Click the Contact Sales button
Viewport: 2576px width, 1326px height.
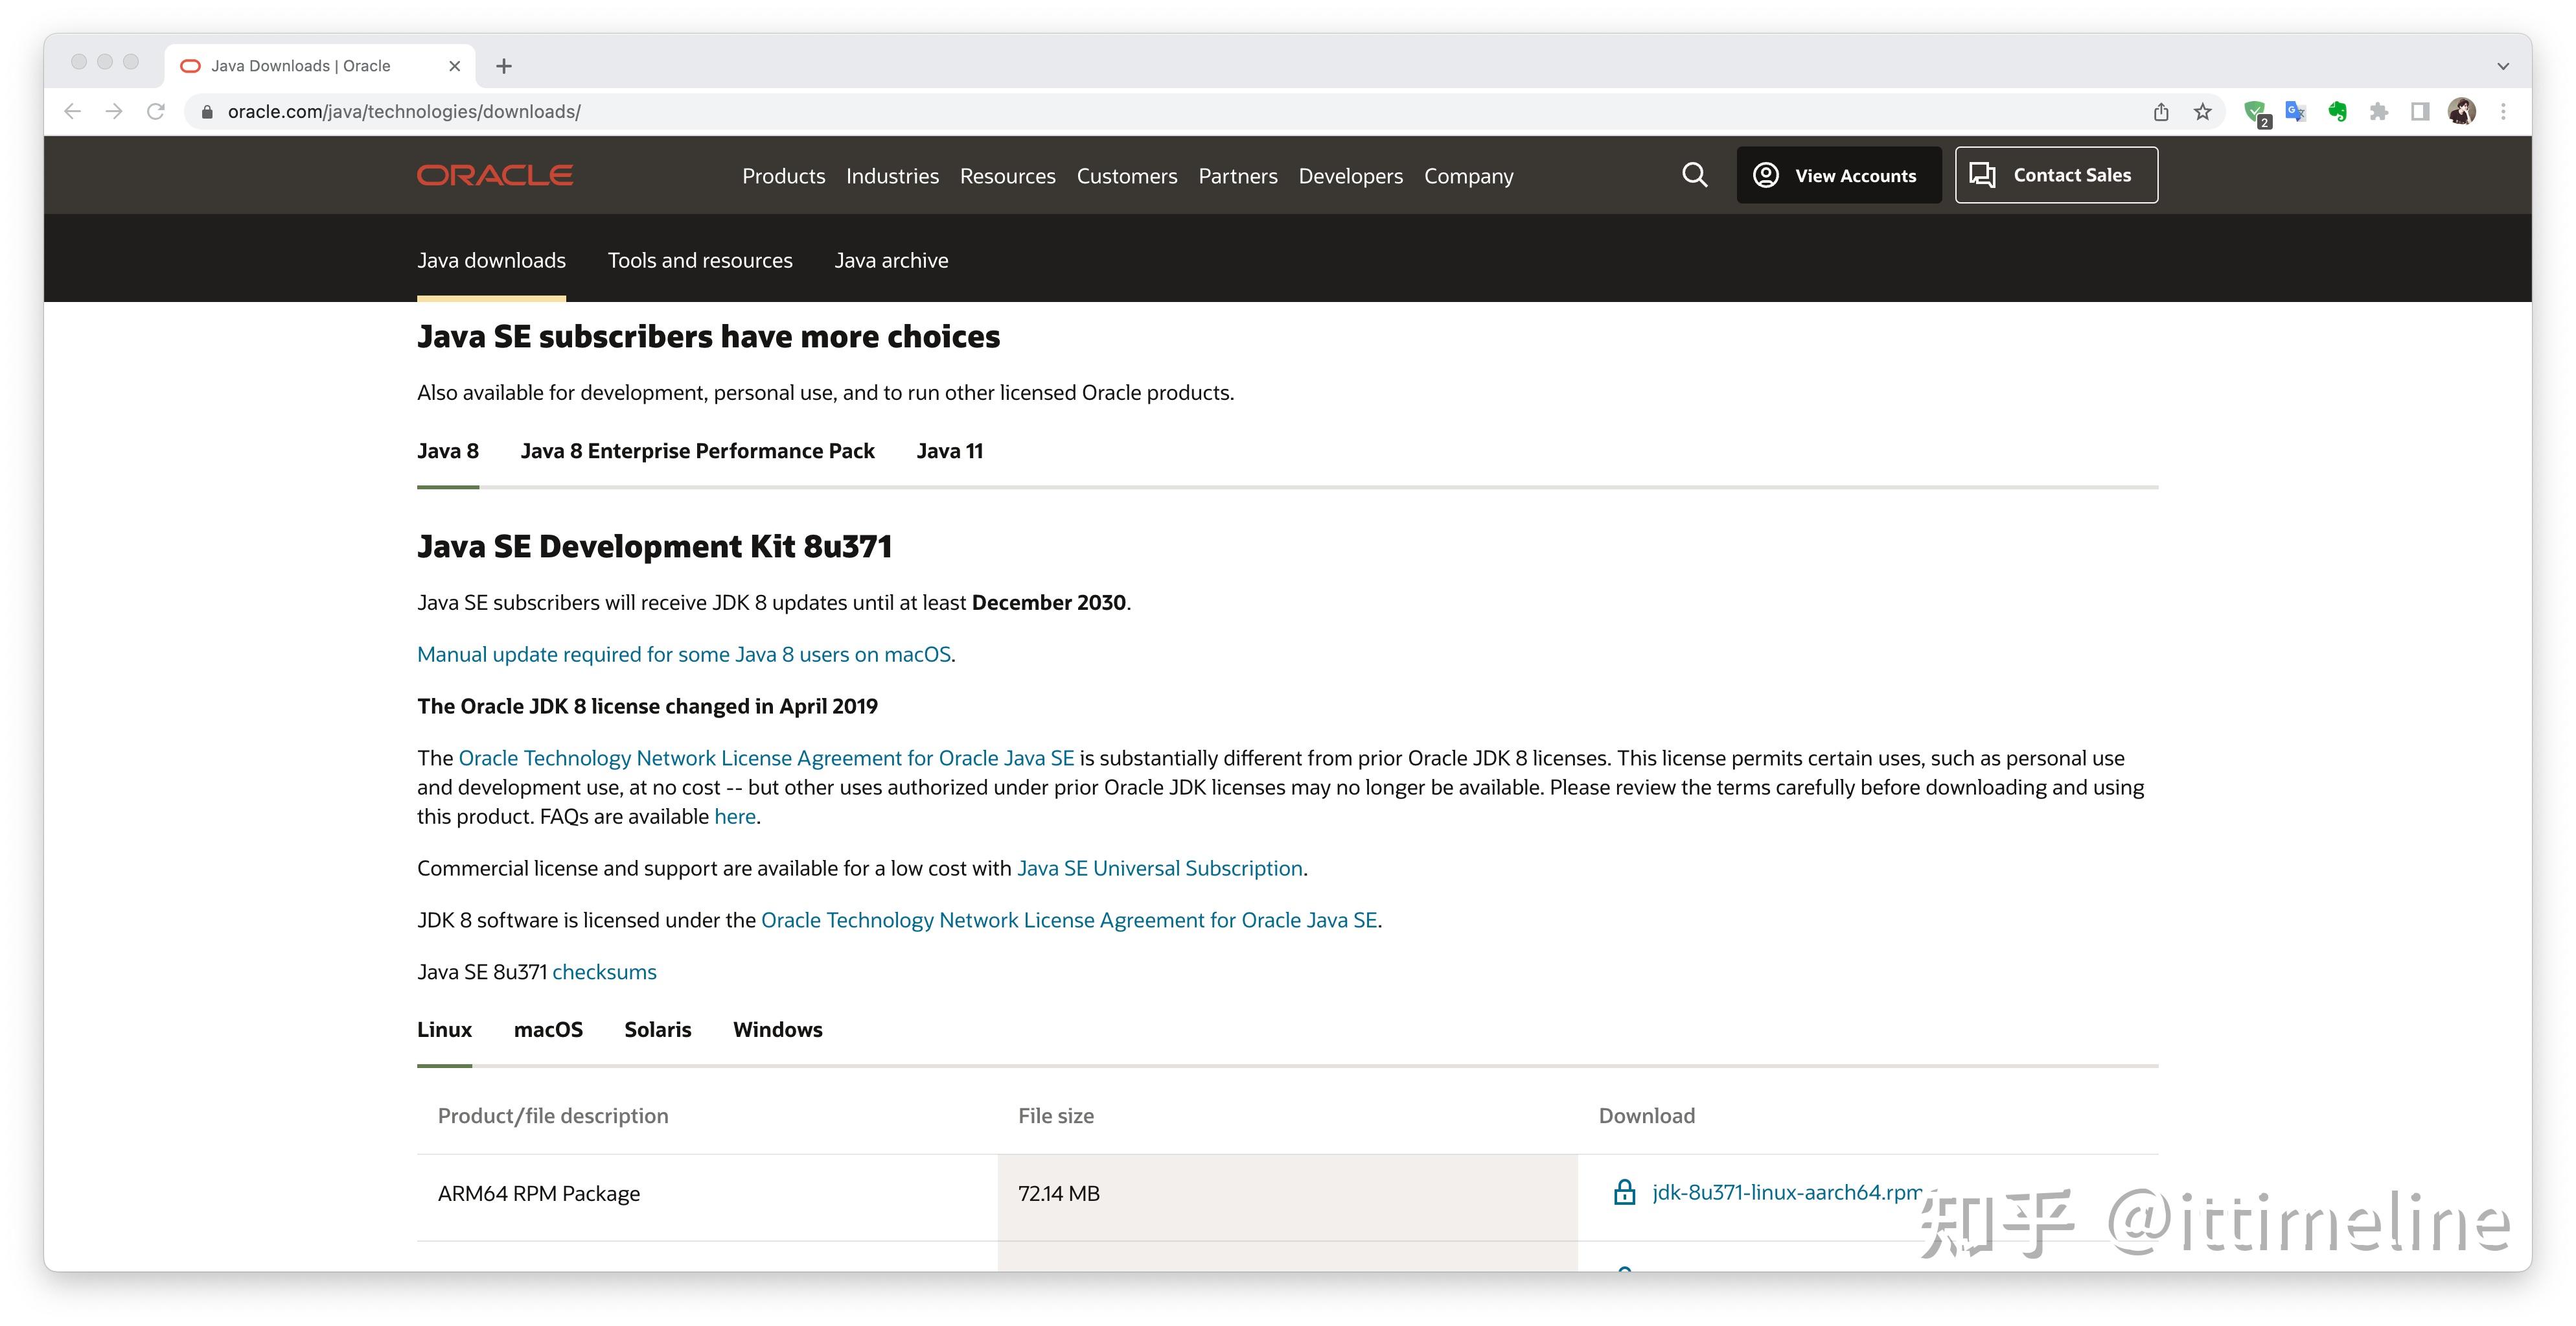coord(2056,175)
